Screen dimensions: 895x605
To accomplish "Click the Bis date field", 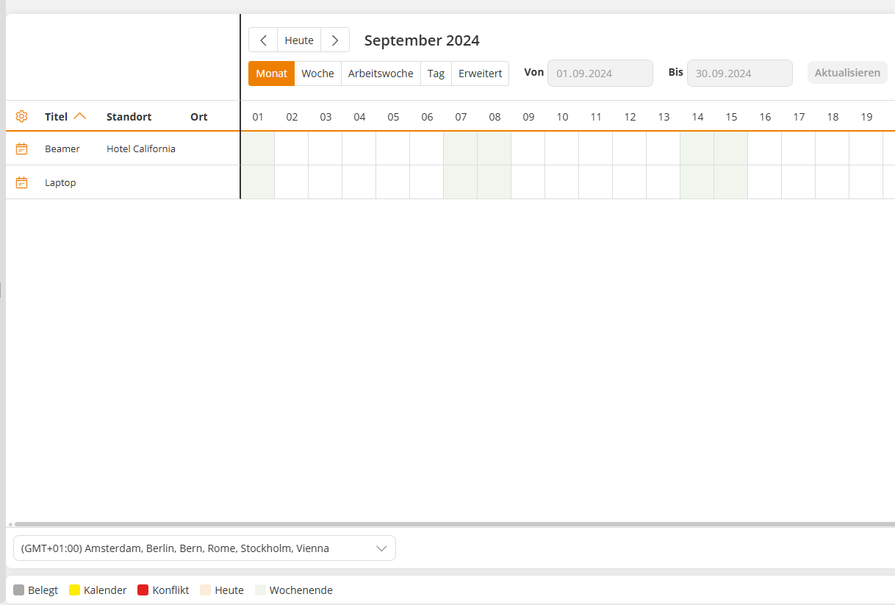I will click(x=739, y=74).
